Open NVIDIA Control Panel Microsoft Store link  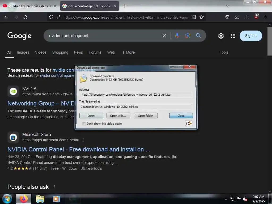click(x=79, y=149)
